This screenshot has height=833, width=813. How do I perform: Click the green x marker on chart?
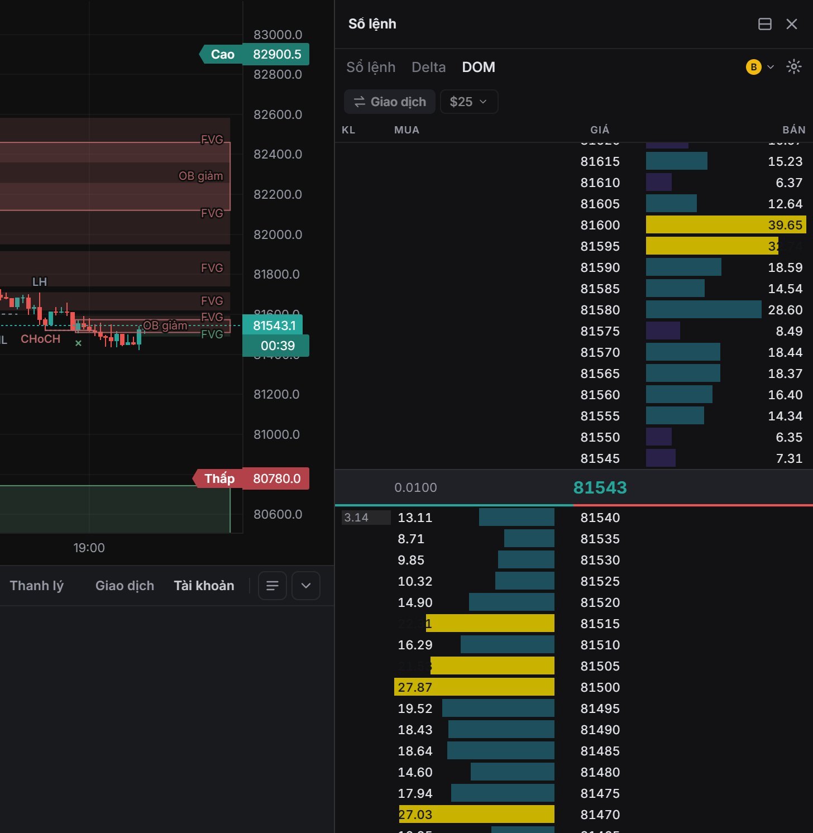click(78, 343)
